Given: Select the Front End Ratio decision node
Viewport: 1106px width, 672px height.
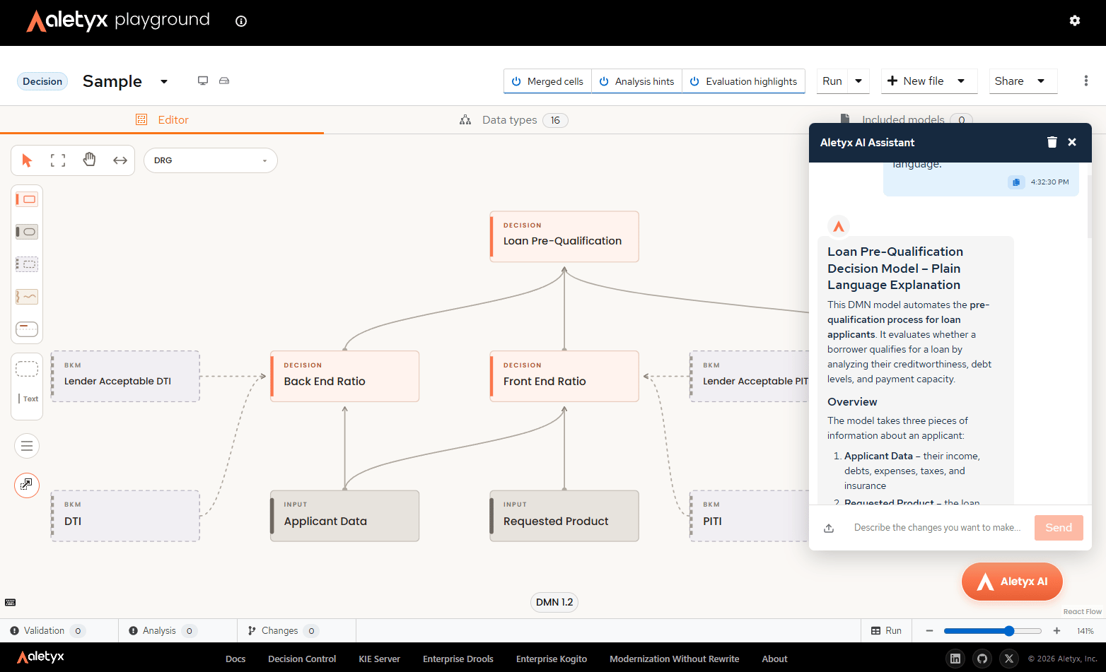Looking at the screenshot, I should click(564, 377).
